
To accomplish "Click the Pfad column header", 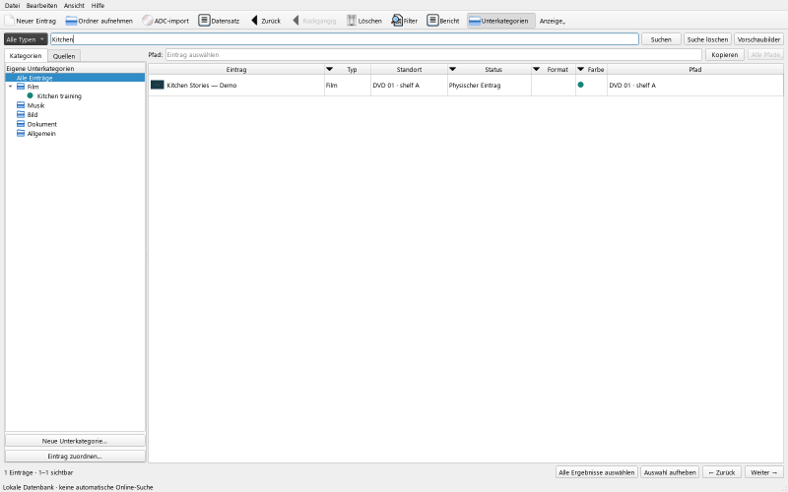I will pyautogui.click(x=695, y=69).
